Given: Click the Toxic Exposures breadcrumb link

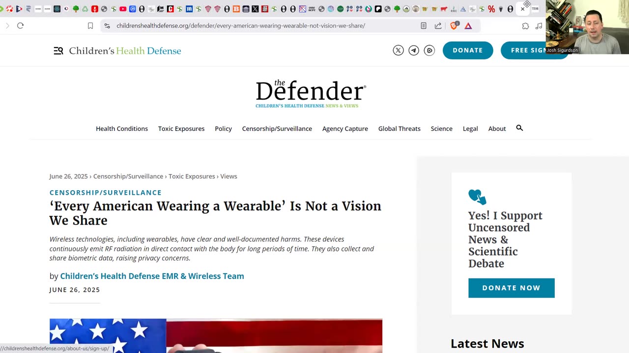Looking at the screenshot, I should pyautogui.click(x=192, y=176).
